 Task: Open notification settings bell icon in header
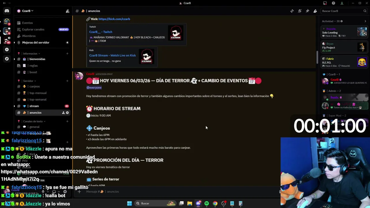click(300, 11)
